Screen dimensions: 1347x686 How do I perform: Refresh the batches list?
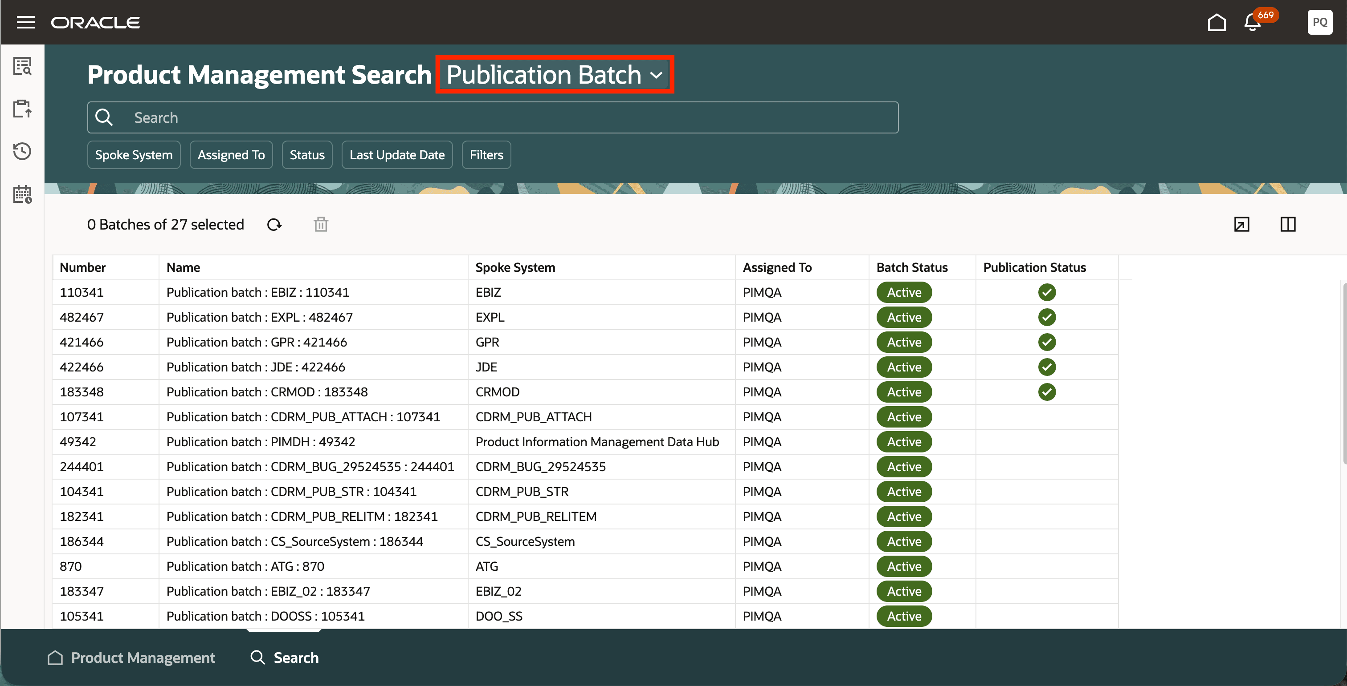point(274,225)
